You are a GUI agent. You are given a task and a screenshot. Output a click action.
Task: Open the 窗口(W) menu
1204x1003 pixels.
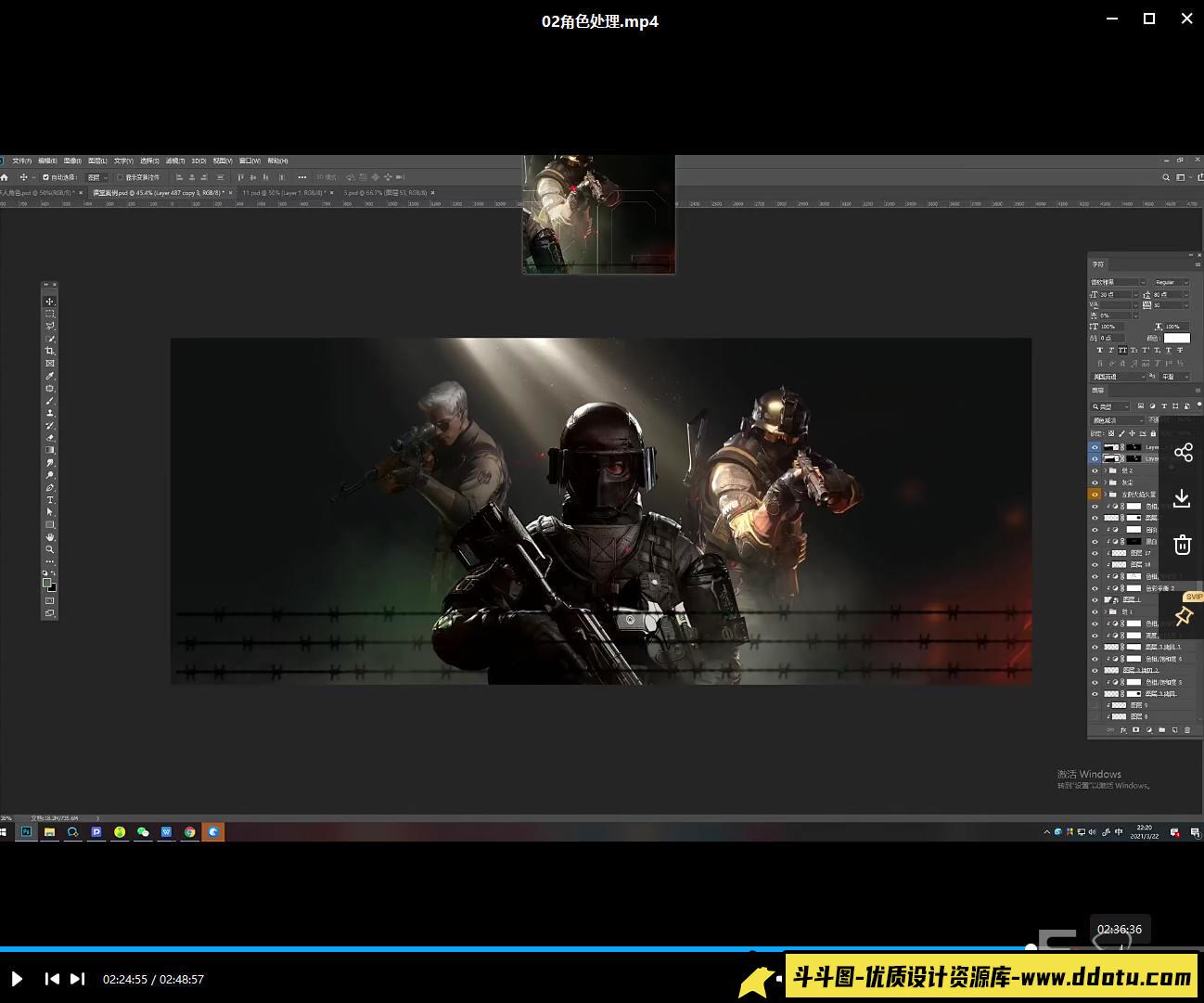pos(250,161)
